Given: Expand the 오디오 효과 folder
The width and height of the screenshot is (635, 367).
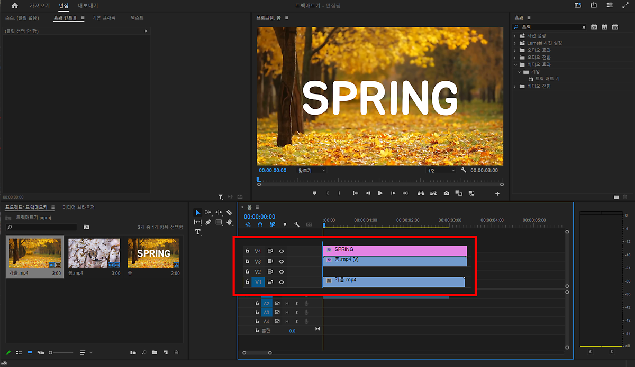Looking at the screenshot, I should click(515, 50).
